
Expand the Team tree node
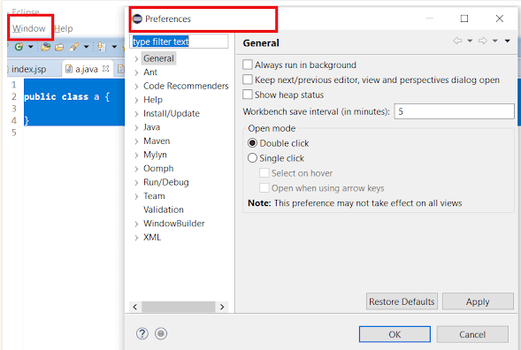pyautogui.click(x=136, y=196)
